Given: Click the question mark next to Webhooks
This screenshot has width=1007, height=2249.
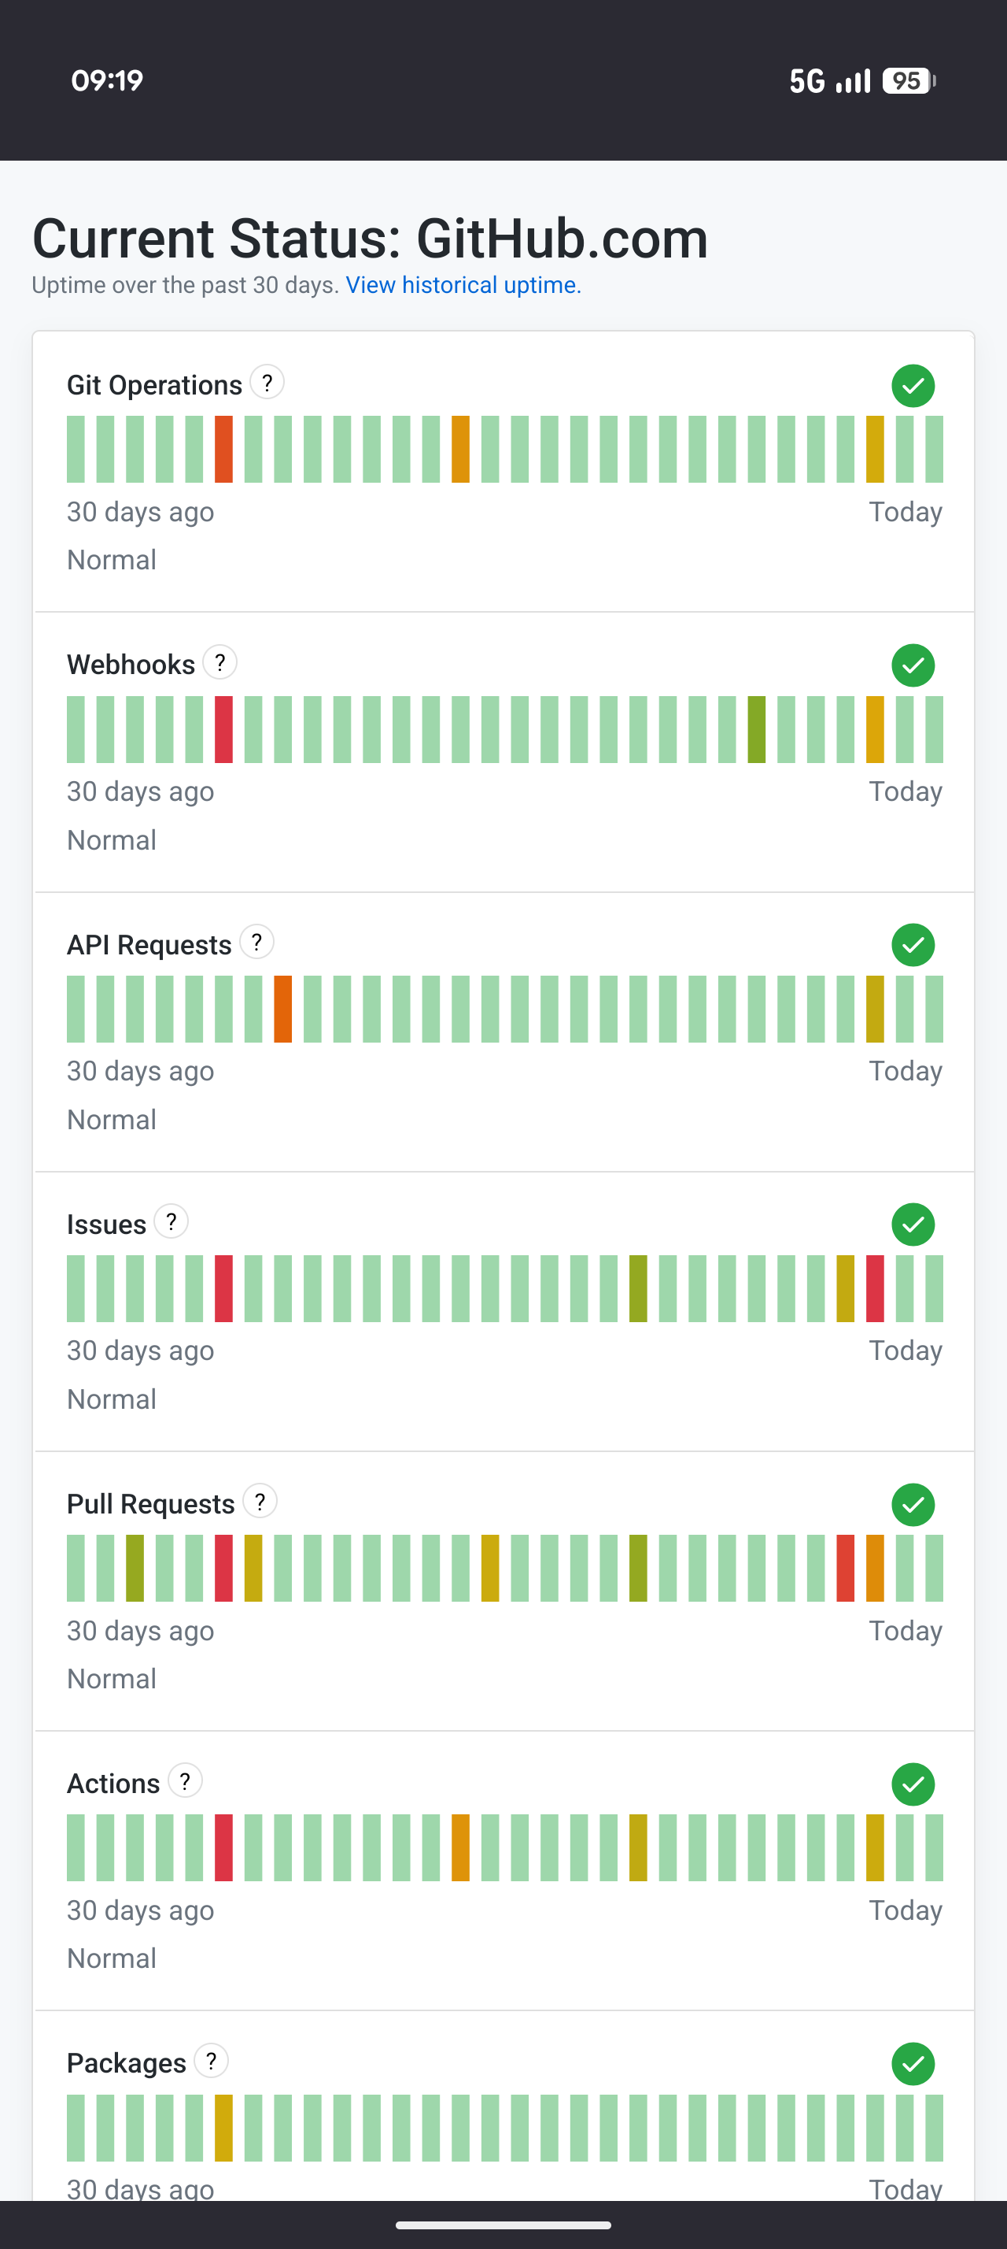Looking at the screenshot, I should (x=219, y=663).
